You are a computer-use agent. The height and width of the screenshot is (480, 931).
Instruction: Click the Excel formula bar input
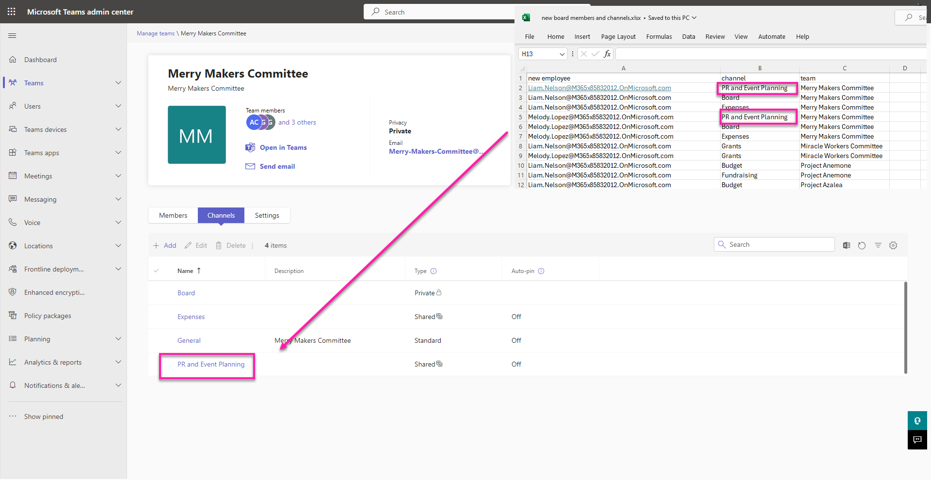point(771,54)
